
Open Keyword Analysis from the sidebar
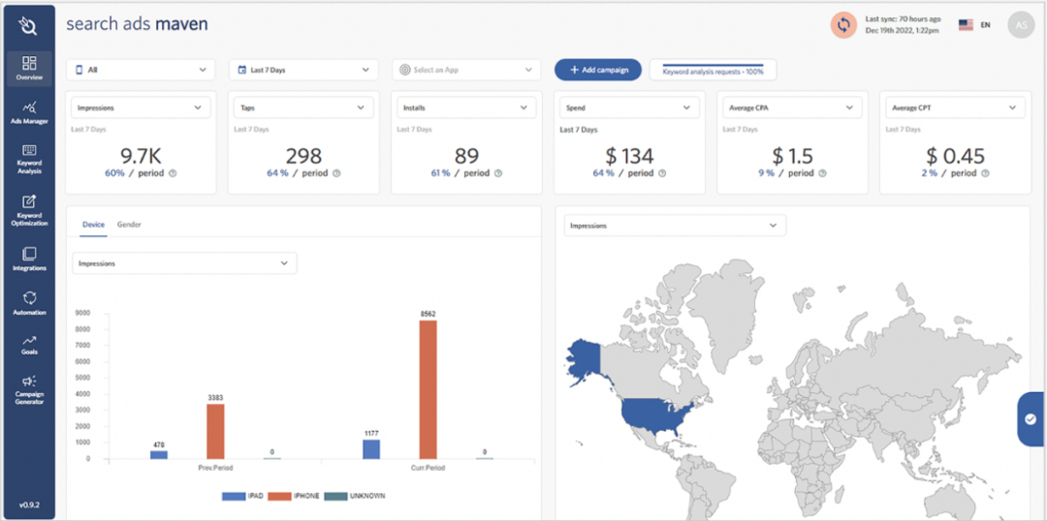pos(29,160)
